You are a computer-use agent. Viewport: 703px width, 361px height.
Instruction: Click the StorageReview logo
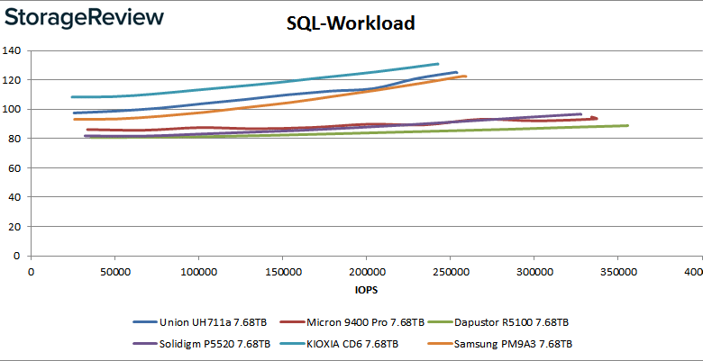coord(85,18)
